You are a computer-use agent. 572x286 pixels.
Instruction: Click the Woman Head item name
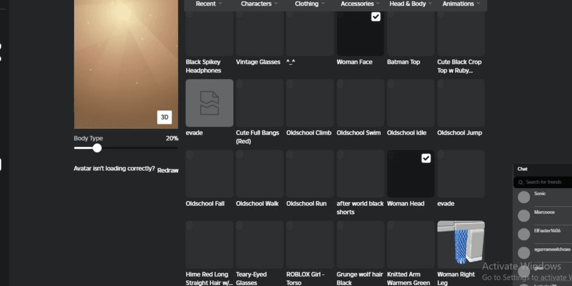point(405,204)
